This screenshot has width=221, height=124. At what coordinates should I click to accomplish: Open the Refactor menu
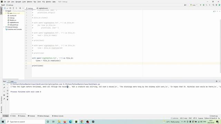click(x=30, y=2)
